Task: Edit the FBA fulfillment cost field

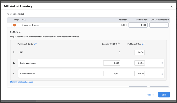Action: click(139, 53)
